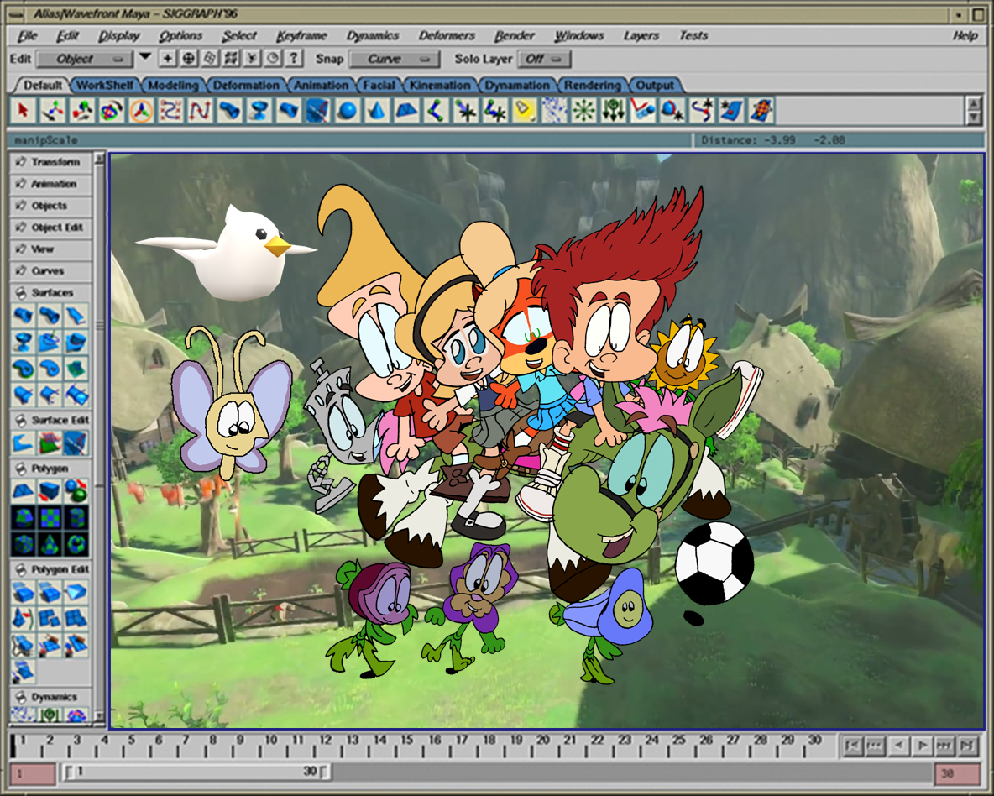This screenshot has width=994, height=796.
Task: Select the red arrow pick tool on the shelf
Action: (23, 111)
